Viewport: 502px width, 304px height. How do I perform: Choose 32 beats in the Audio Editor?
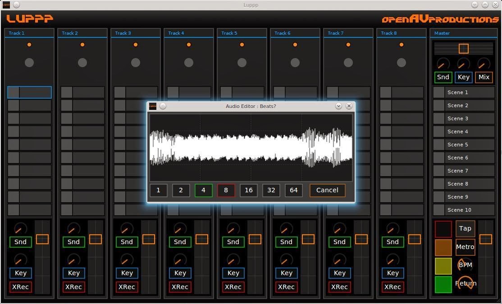pyautogui.click(x=271, y=190)
